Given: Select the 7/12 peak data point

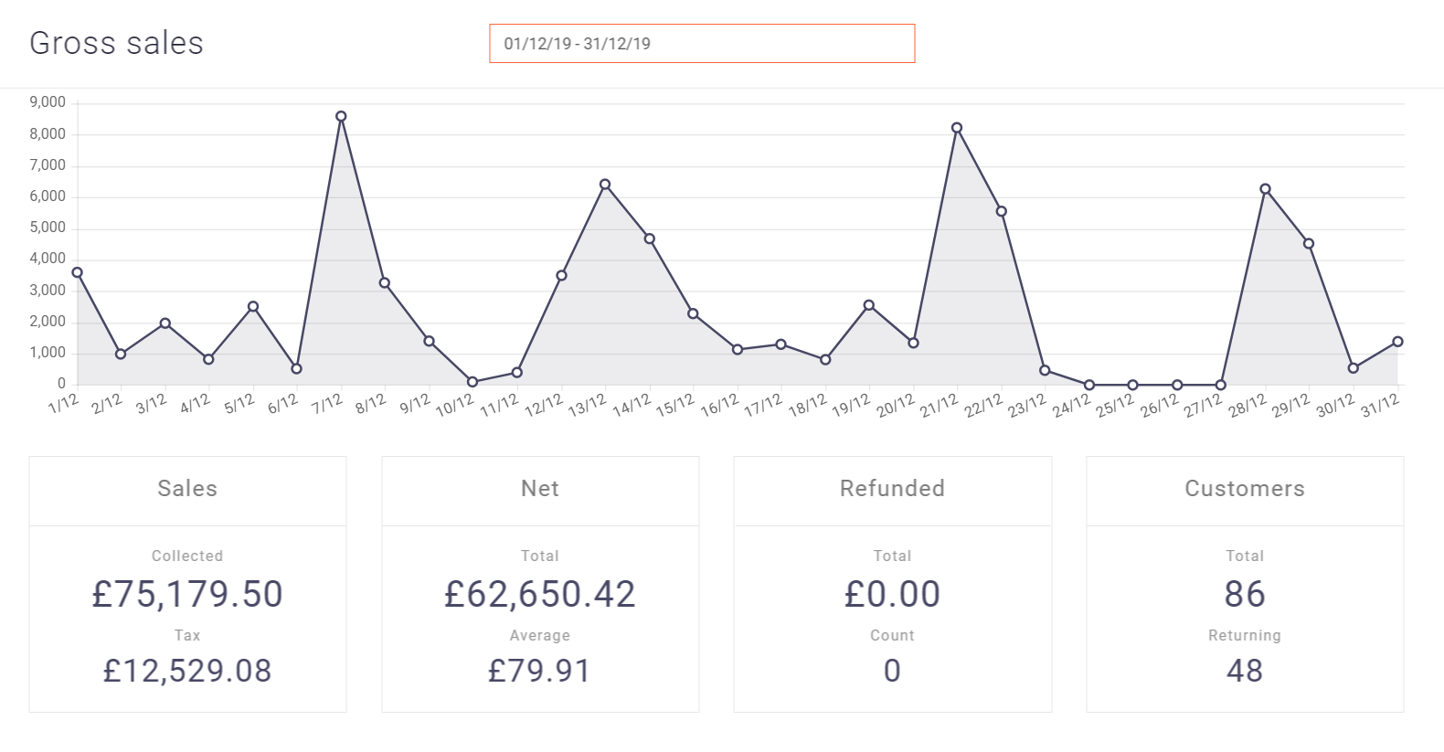Looking at the screenshot, I should coord(341,116).
